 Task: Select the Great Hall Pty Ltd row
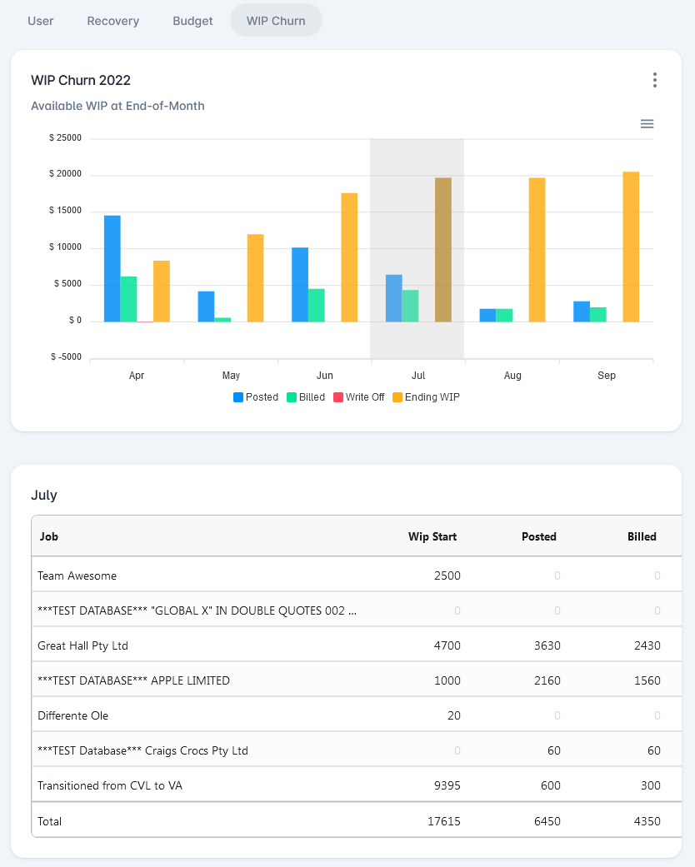click(x=83, y=645)
